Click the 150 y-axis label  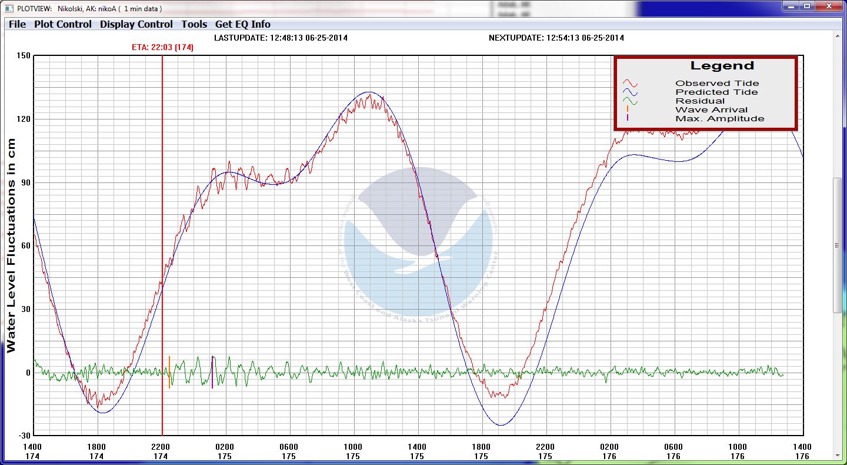(x=24, y=56)
